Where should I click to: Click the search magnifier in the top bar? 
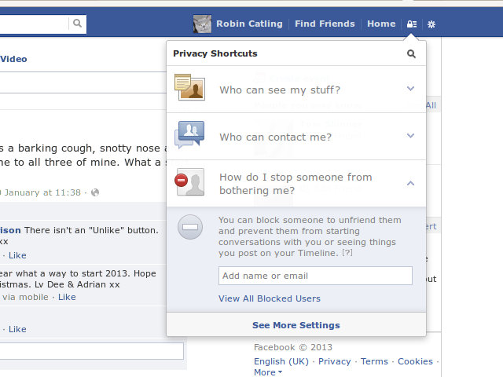pos(77,24)
